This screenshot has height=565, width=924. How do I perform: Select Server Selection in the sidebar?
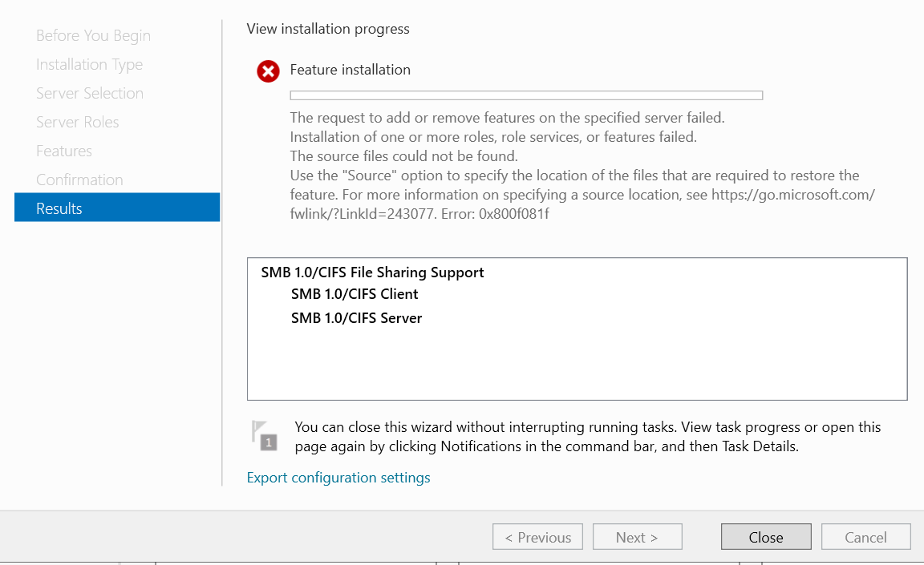coord(90,93)
